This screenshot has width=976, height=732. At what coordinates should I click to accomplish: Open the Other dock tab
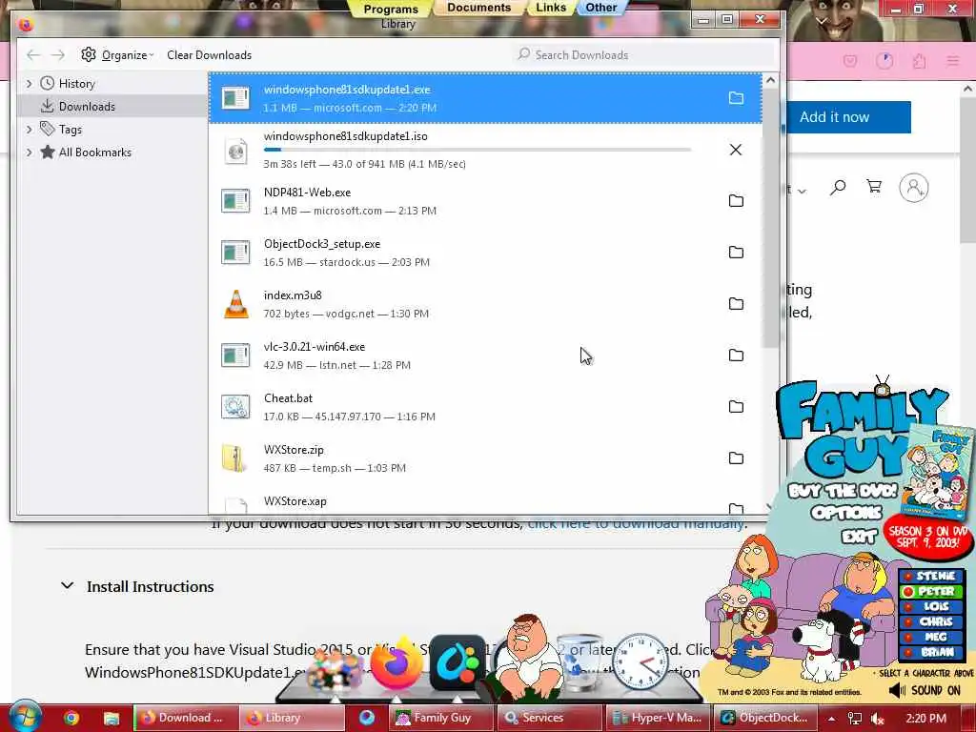click(x=600, y=8)
